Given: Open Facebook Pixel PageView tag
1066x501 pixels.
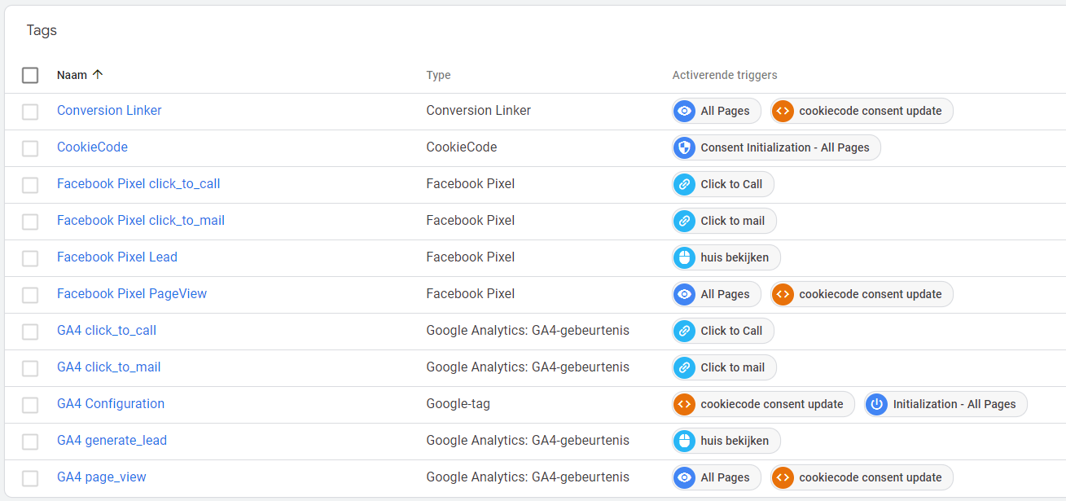Looking at the screenshot, I should point(132,294).
